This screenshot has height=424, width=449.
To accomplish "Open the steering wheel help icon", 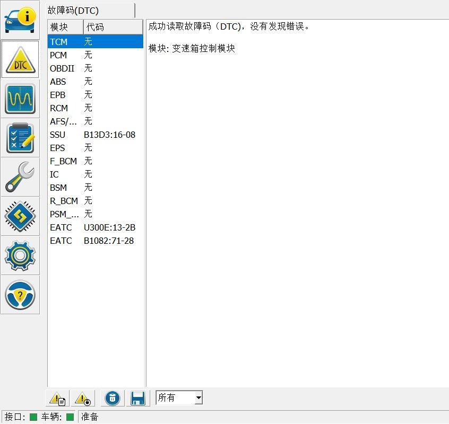I will 20,295.
